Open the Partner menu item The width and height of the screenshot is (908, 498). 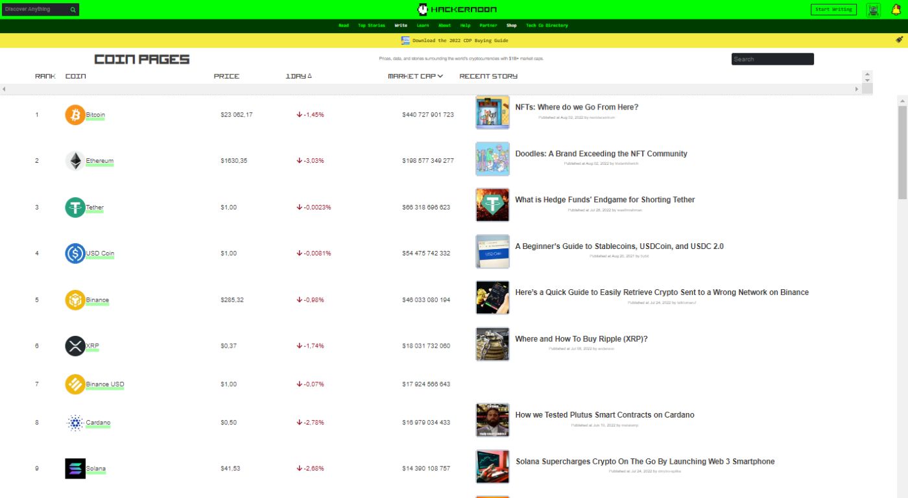pos(488,26)
